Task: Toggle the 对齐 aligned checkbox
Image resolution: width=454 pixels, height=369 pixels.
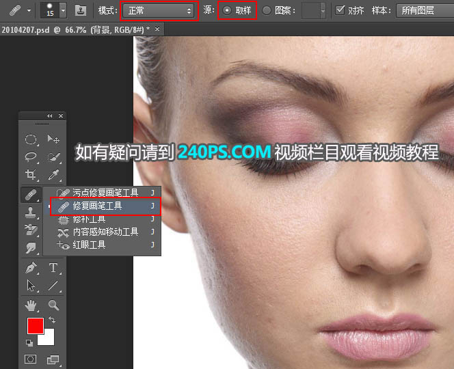Action: [340, 10]
